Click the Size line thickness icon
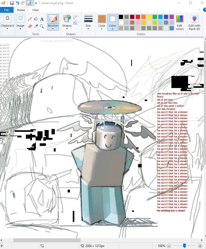Screen dimensions: 206x249 click(x=88, y=19)
